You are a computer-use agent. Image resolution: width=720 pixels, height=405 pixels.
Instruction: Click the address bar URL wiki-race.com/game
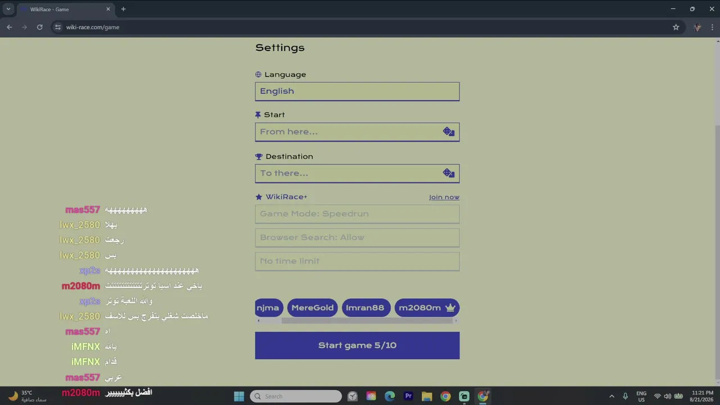pyautogui.click(x=93, y=27)
